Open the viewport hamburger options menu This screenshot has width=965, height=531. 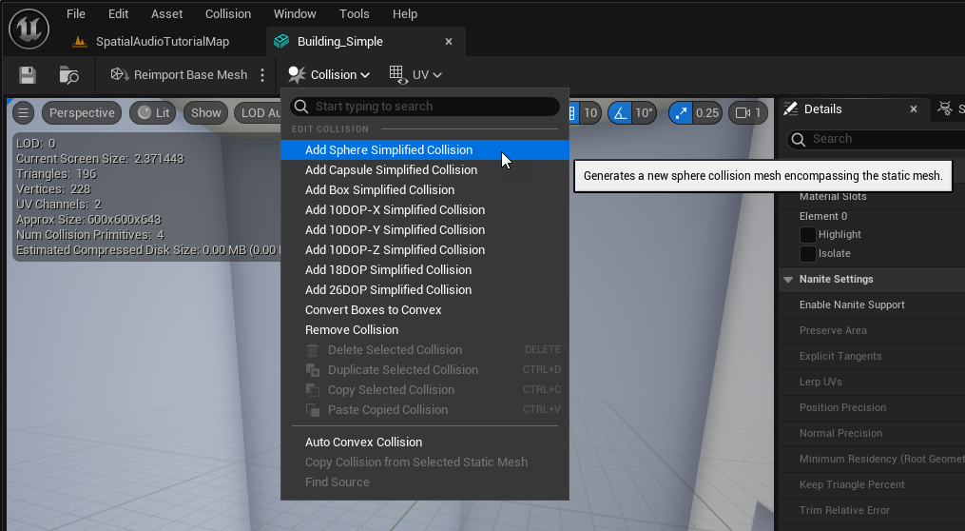[x=24, y=113]
